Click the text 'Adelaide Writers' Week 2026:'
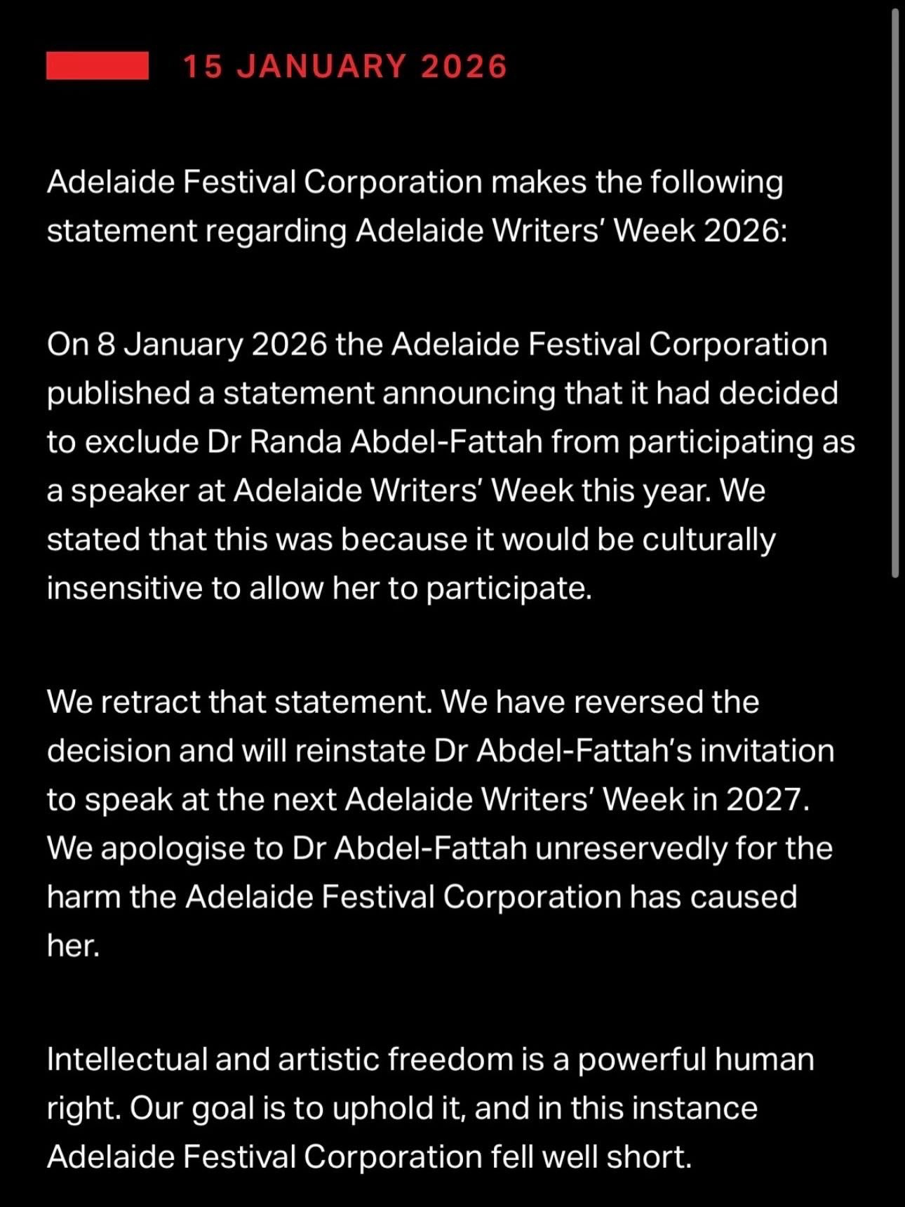905x1207 pixels. point(571,231)
